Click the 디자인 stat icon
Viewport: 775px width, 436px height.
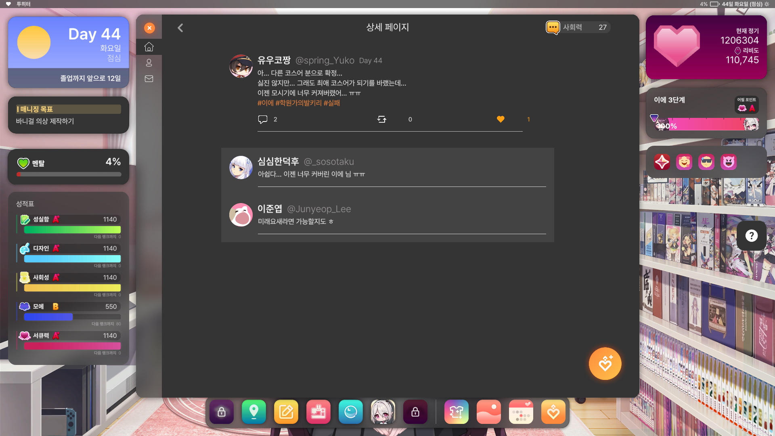pos(25,248)
